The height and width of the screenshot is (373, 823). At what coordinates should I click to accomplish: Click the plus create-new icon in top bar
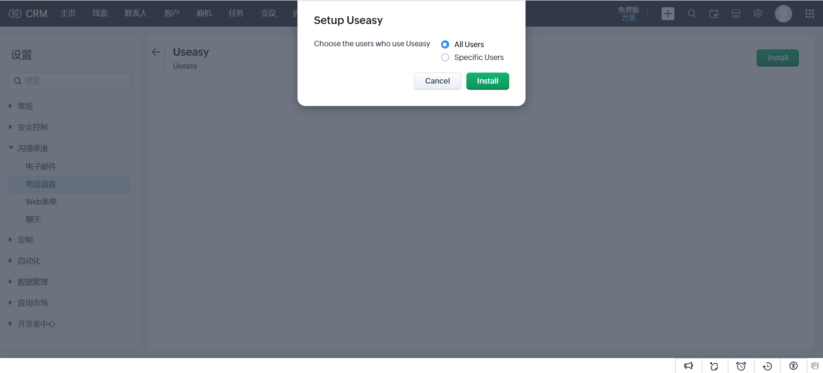(x=668, y=14)
